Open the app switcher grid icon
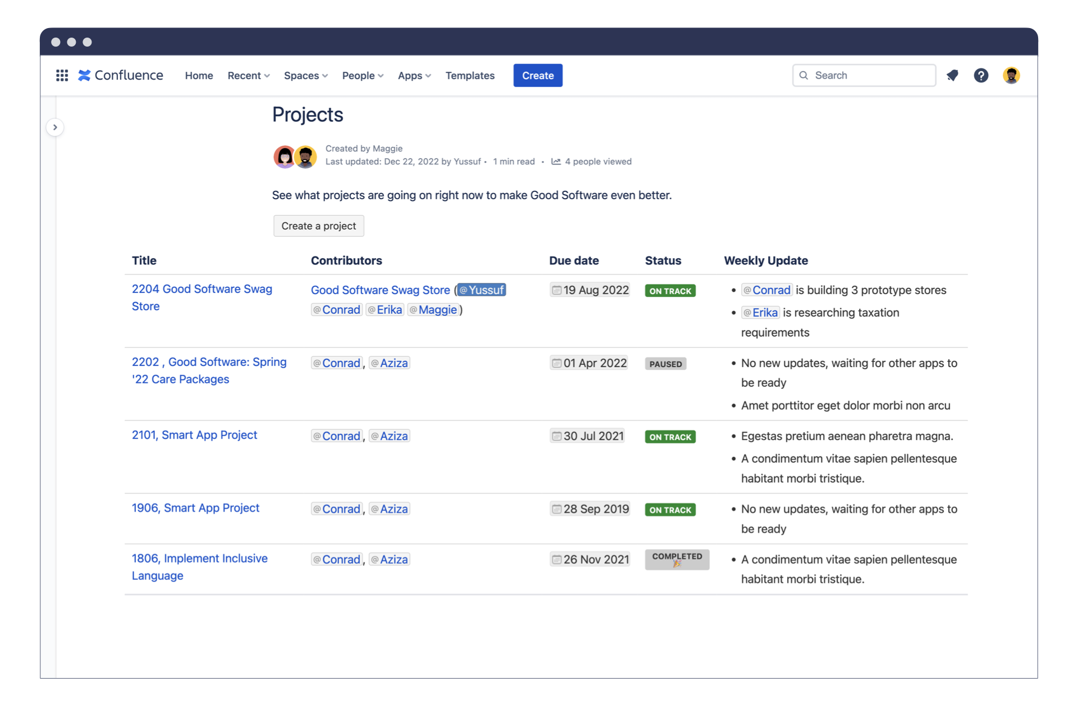The height and width of the screenshot is (705, 1078). (x=62, y=75)
